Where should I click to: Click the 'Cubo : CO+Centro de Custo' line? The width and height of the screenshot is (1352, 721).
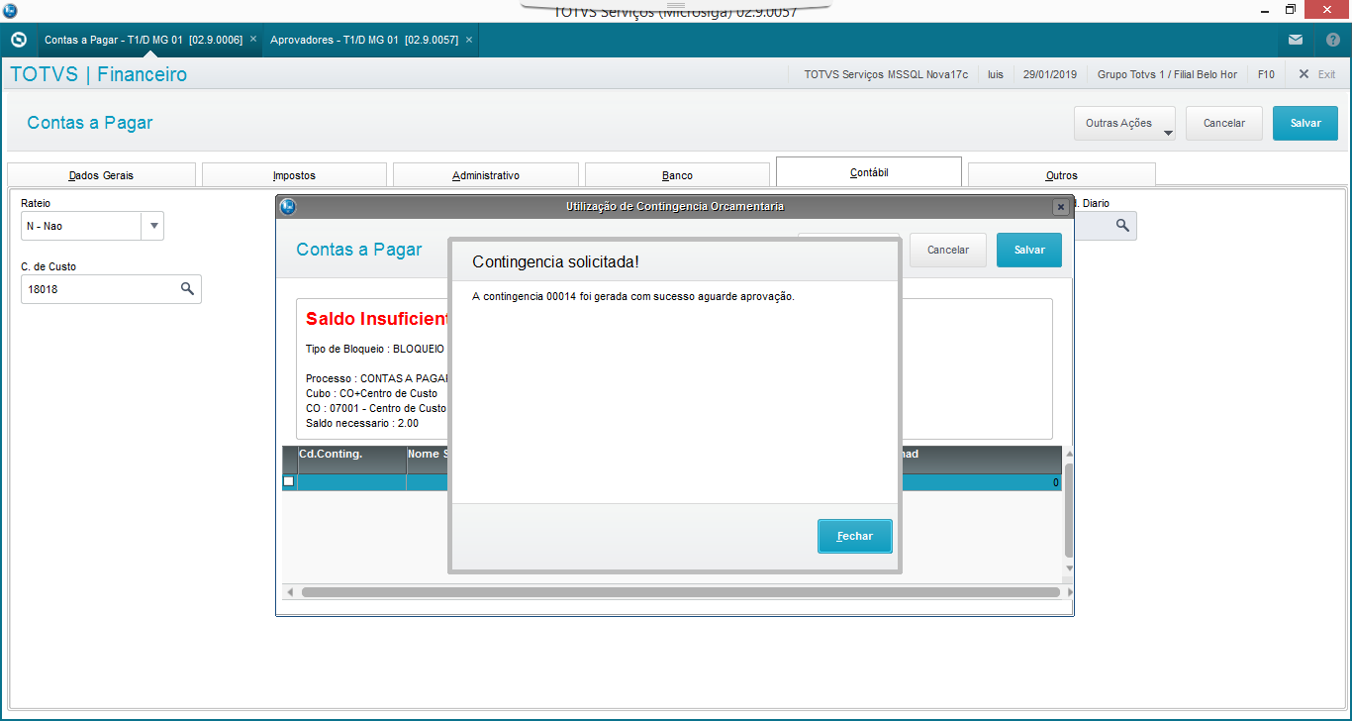click(x=371, y=393)
